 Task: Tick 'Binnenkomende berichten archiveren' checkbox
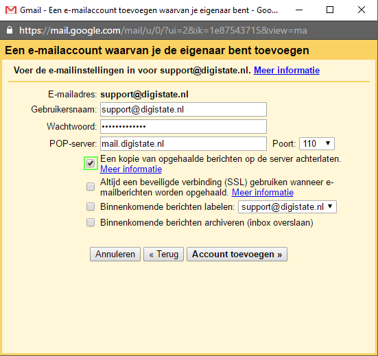pos(91,222)
